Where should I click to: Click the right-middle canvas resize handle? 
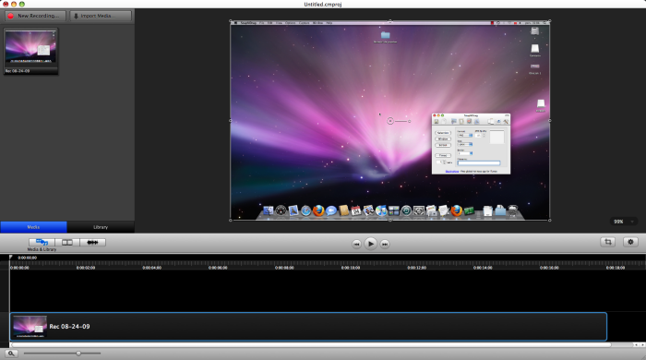tap(550, 121)
